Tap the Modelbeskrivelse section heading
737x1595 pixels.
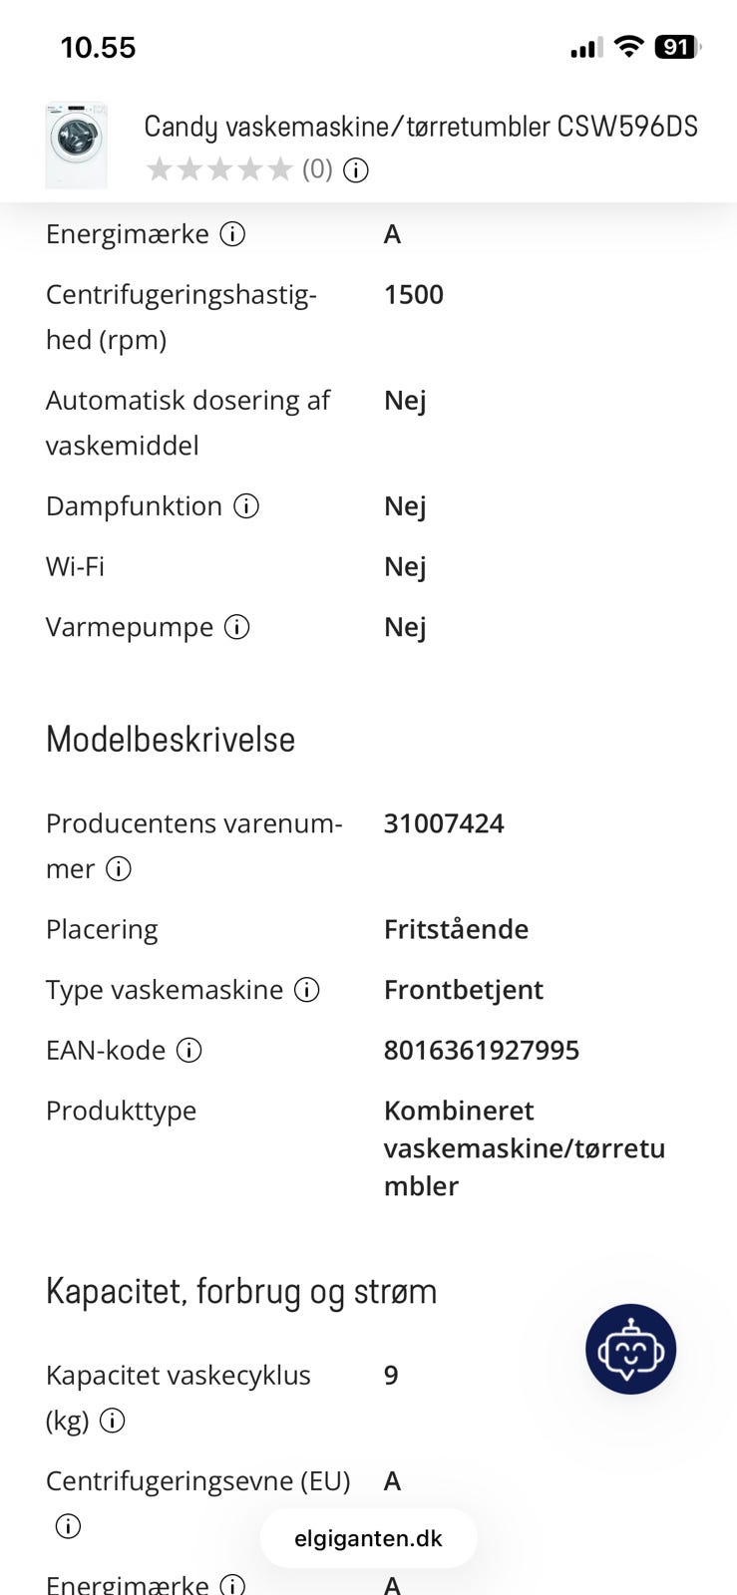pos(171,740)
